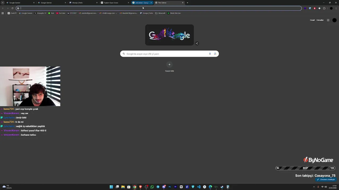This screenshot has height=190, width=339.
Task: Open the Kick bookmark
Action: [x=51, y=13]
